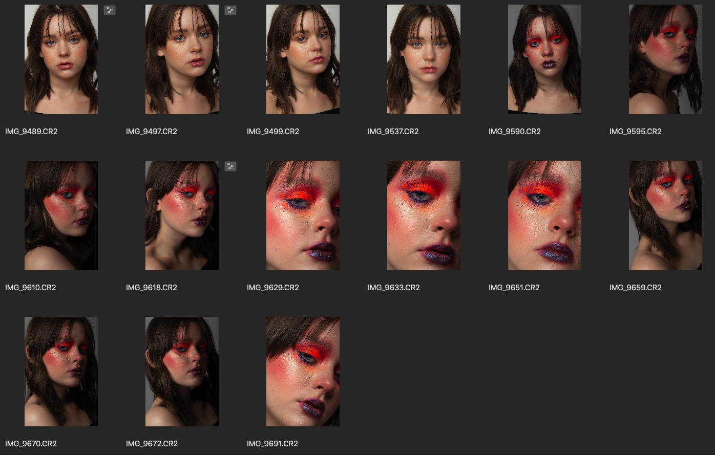The height and width of the screenshot is (455, 715).
Task: Select the IMG_9691.CR2 close-up thumbnail
Action: pyautogui.click(x=303, y=372)
